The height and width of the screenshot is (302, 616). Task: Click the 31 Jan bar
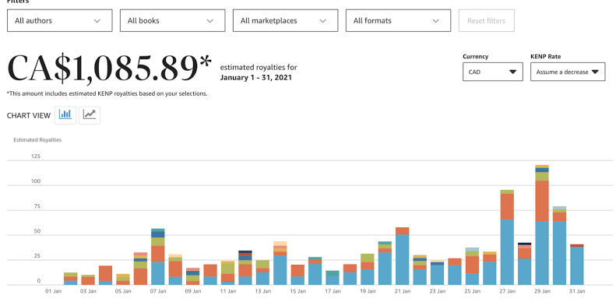tap(577, 265)
